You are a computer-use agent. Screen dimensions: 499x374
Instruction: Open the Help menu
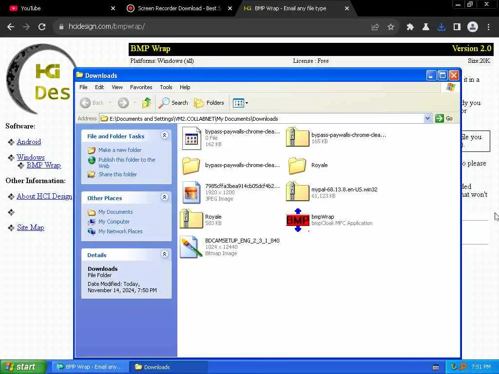pyautogui.click(x=185, y=87)
